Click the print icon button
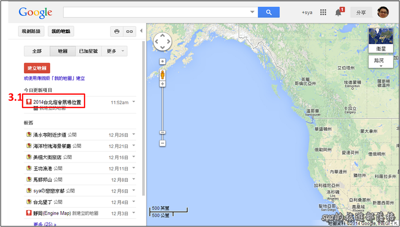Image resolution: width=400 pixels, height=227 pixels. click(117, 31)
